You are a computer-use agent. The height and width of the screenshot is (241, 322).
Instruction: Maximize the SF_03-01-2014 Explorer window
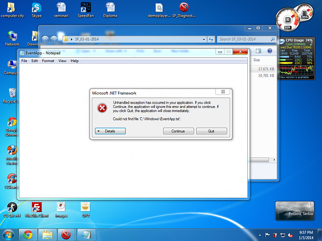[258, 28]
